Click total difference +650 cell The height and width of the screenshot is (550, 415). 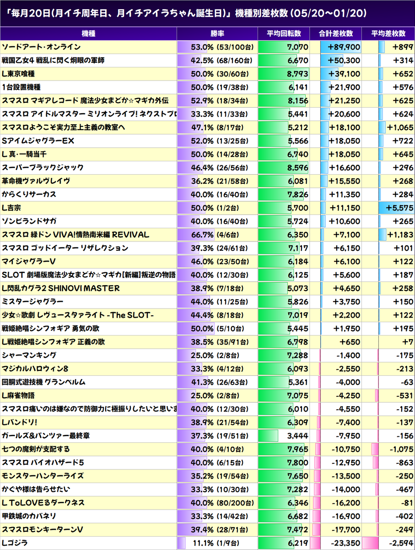(x=336, y=342)
